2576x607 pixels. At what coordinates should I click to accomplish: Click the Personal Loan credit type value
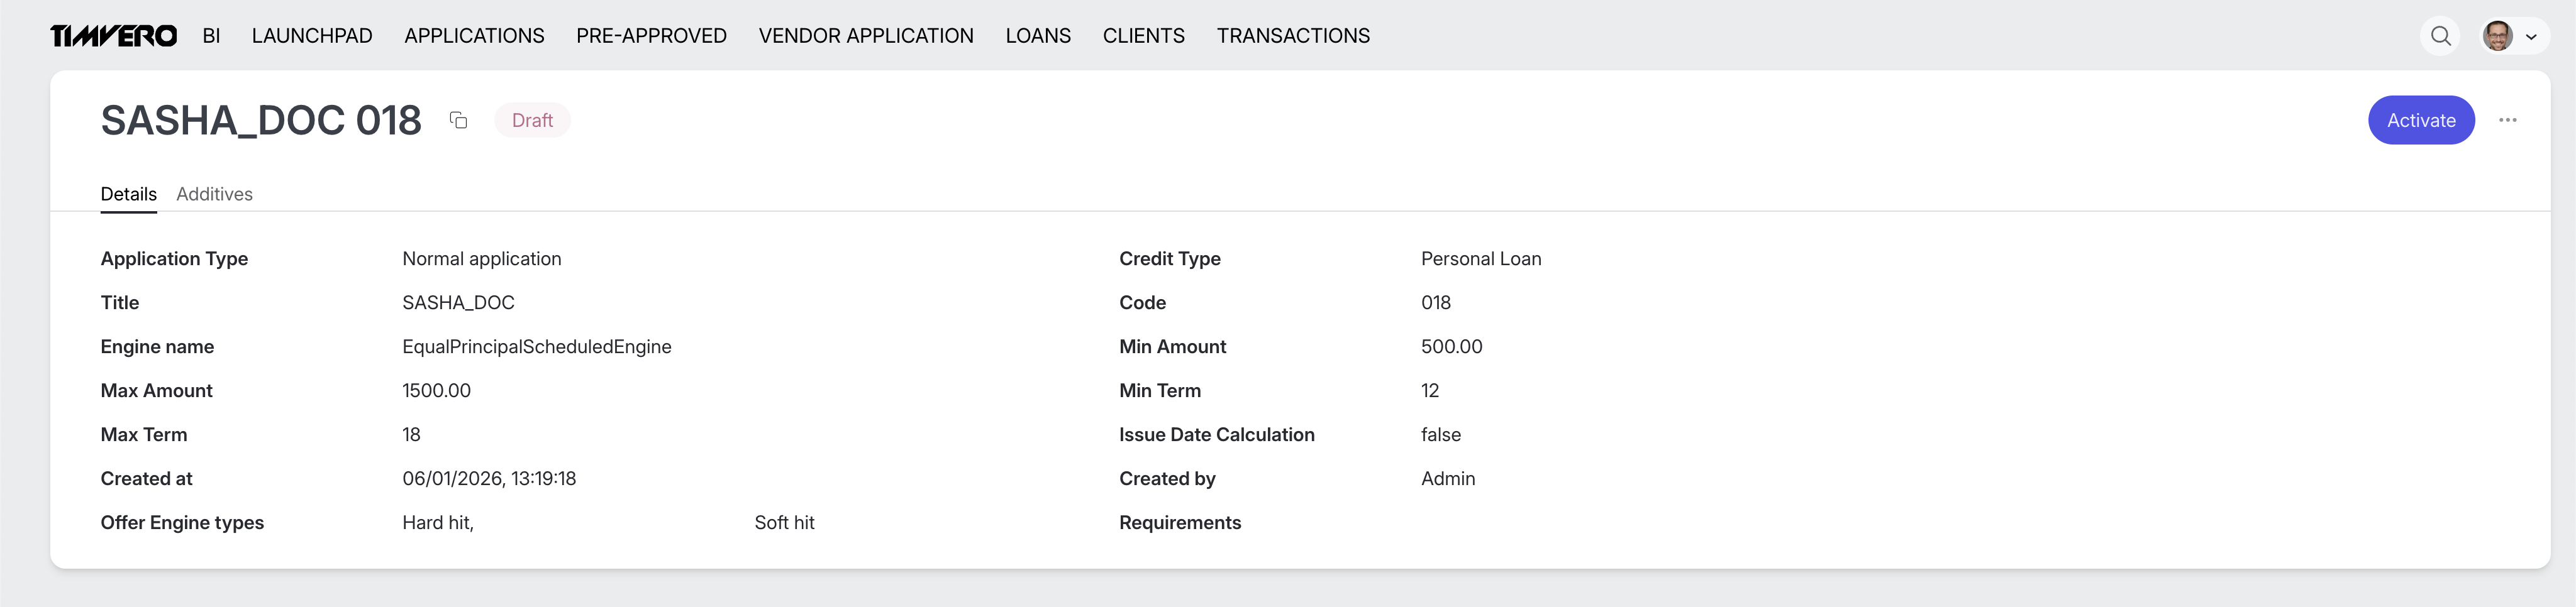1480,259
